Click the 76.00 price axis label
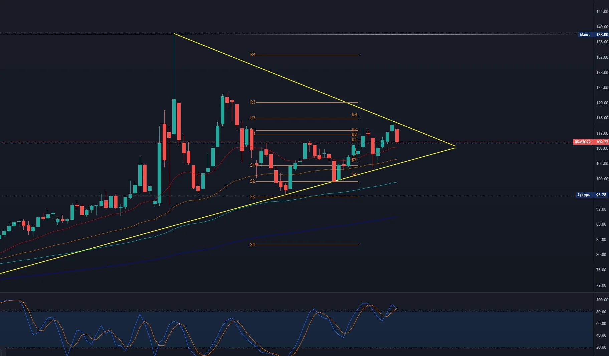The image size is (609, 356). [601, 270]
